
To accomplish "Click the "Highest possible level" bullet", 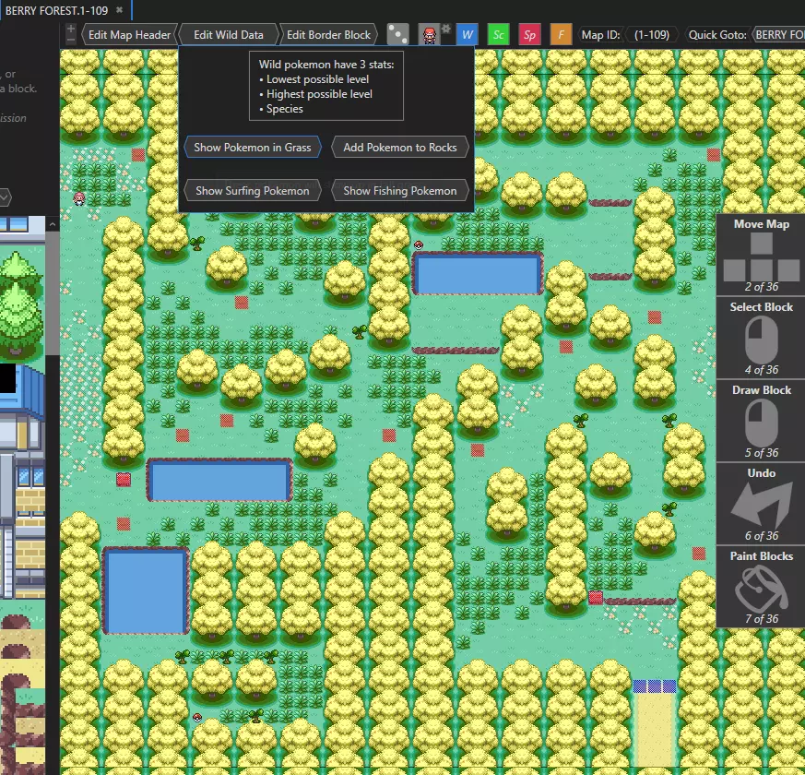I will tap(319, 94).
